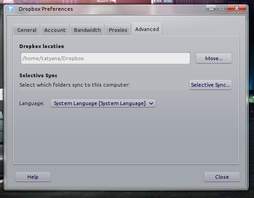The height and width of the screenshot is (198, 254).
Task: Click the Dropbox location path field
Action: (105, 58)
